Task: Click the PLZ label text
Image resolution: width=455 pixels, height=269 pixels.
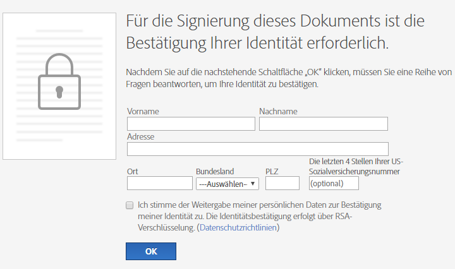Action: [x=272, y=171]
